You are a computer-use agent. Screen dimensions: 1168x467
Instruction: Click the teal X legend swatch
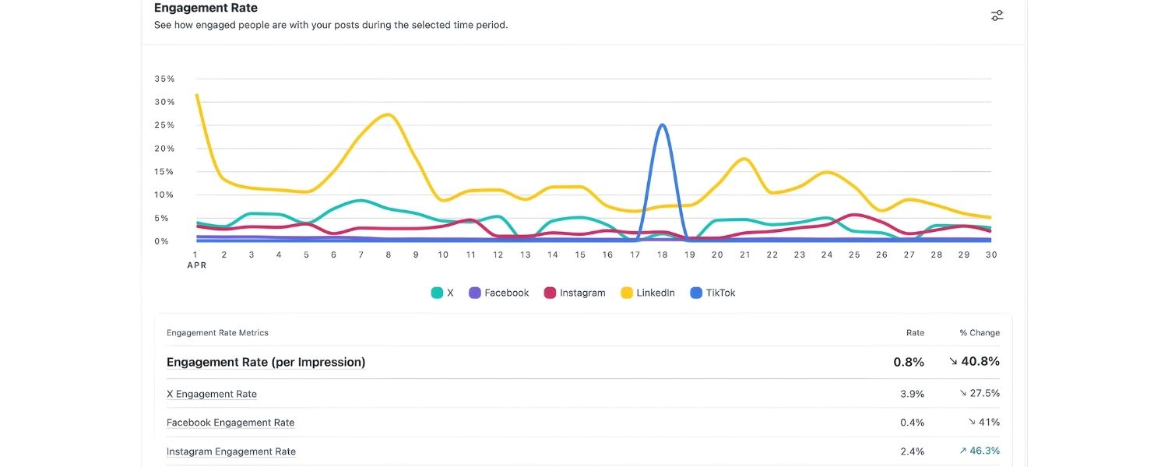click(437, 293)
